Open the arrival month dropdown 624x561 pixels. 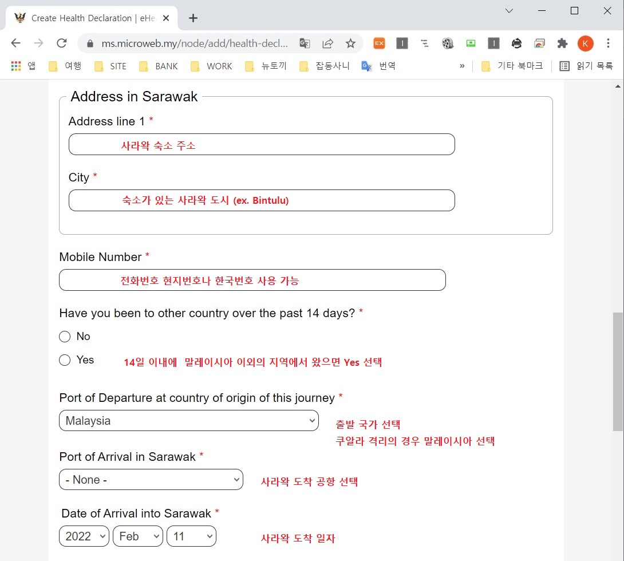tap(138, 536)
